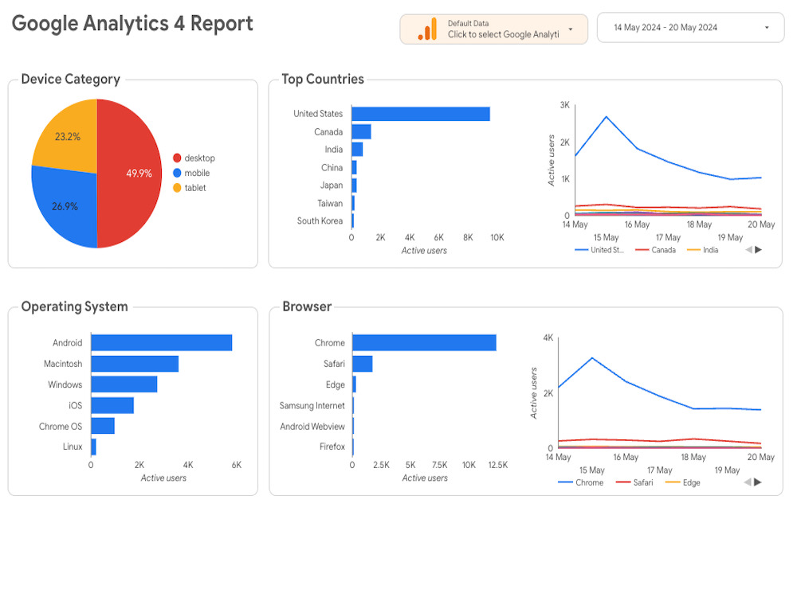Viewport: 797px width, 597px height.
Task: Click the Edge label in Browser bar chart
Action: coord(336,384)
